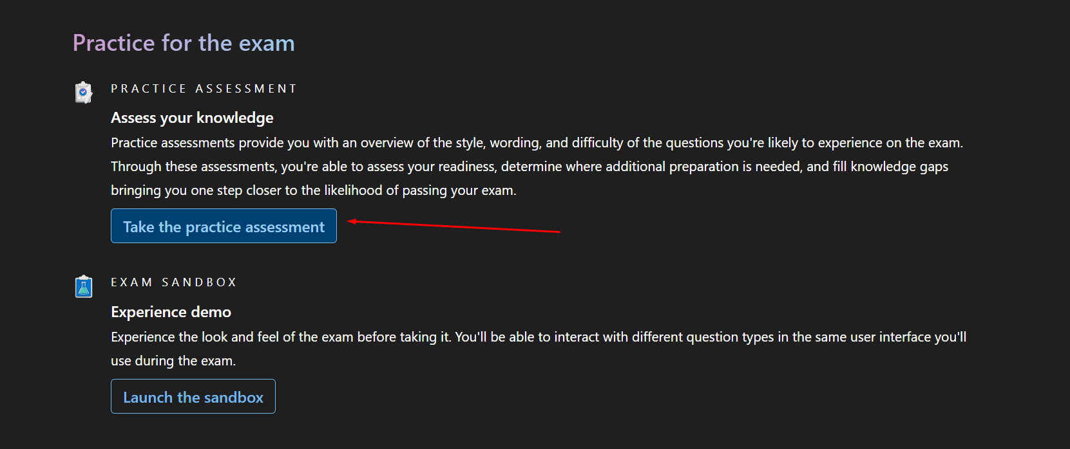Select the 'Practice for the exam' heading
Image resolution: width=1070 pixels, height=449 pixels.
pyautogui.click(x=184, y=43)
